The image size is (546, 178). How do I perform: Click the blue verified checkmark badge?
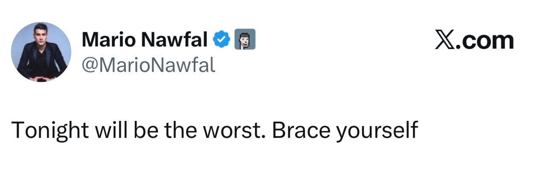point(221,40)
